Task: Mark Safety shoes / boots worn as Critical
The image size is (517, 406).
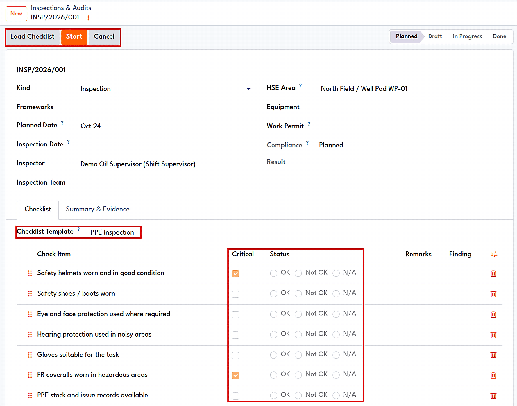Action: [236, 294]
